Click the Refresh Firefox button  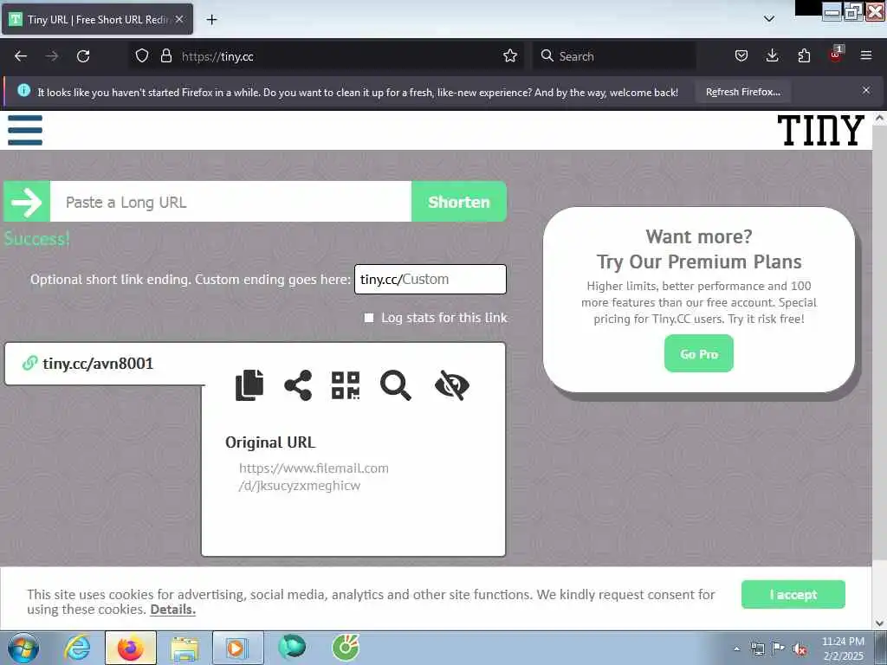742,92
